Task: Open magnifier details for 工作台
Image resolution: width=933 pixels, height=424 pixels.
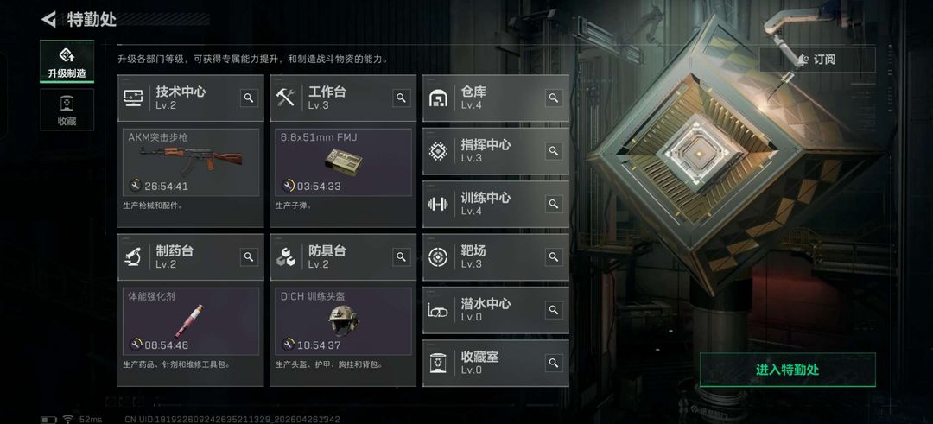Action: (x=402, y=98)
